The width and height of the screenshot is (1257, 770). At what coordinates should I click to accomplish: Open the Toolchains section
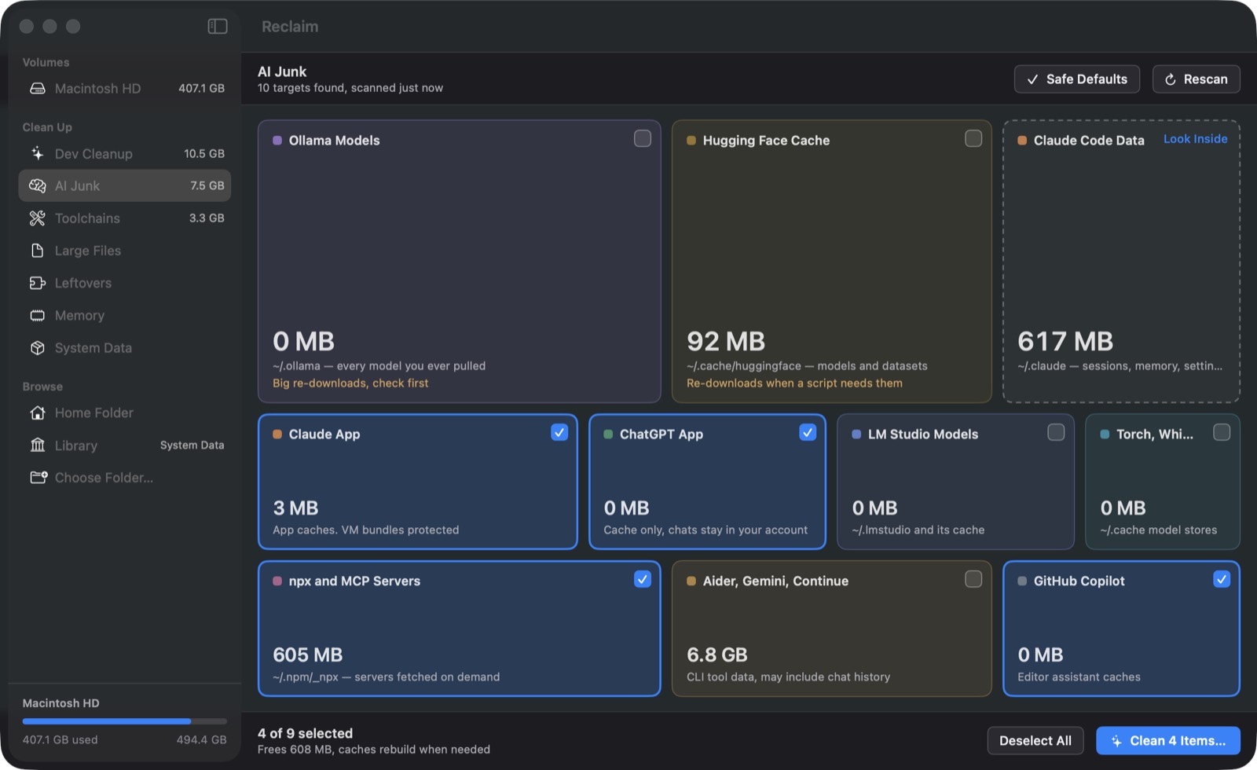125,218
